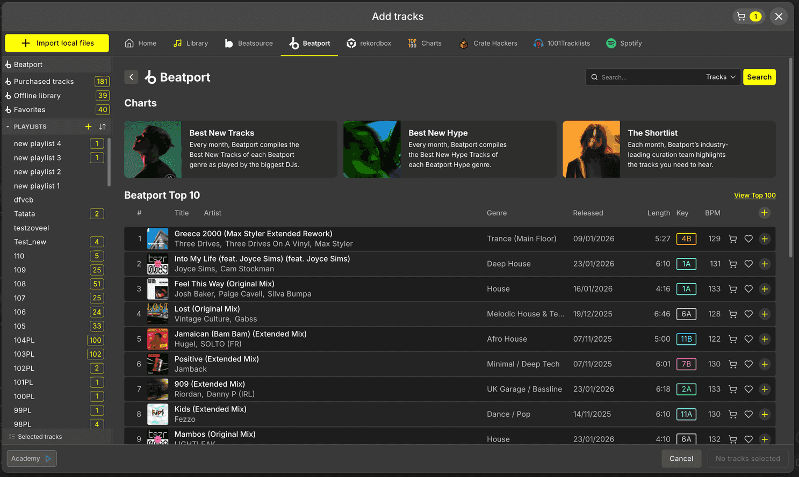Open the Tracks search filter dropdown

coord(719,77)
